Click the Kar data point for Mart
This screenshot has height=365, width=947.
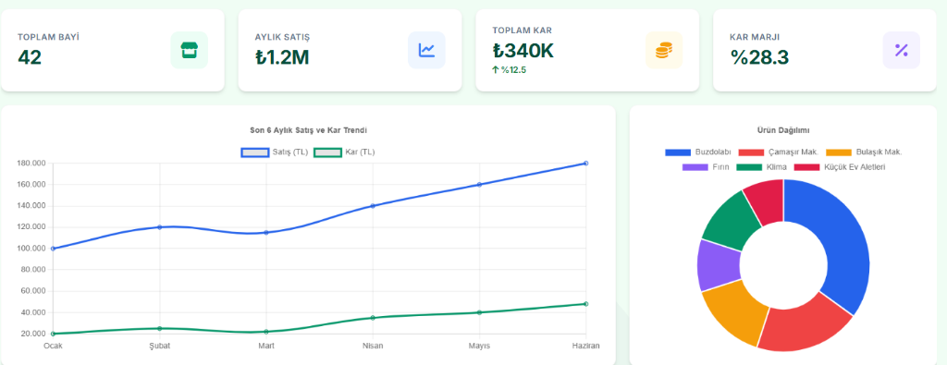266,332
